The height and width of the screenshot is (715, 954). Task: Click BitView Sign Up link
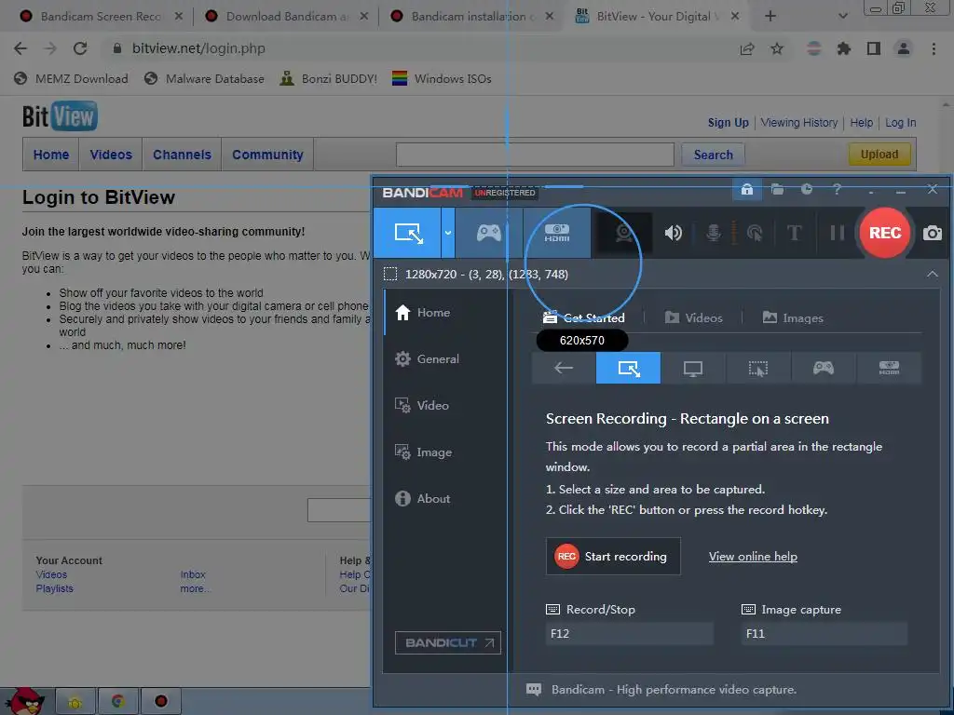[729, 122]
